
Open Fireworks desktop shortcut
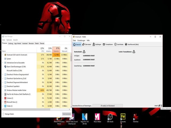point(123,118)
